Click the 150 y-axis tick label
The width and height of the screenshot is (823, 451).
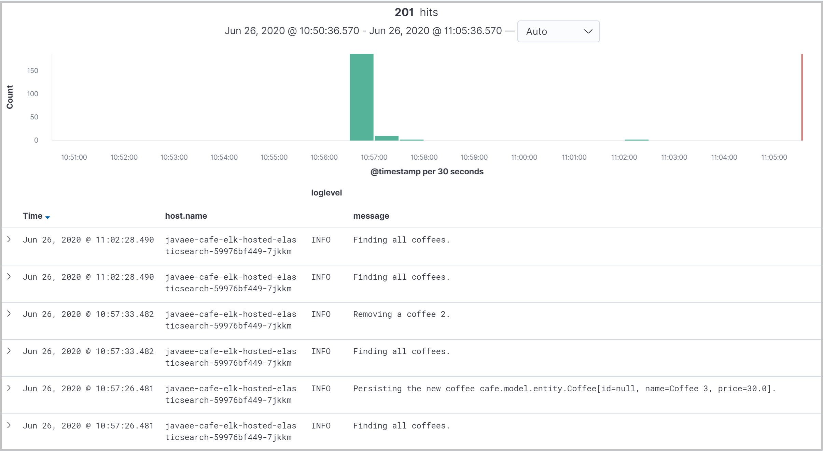click(33, 71)
